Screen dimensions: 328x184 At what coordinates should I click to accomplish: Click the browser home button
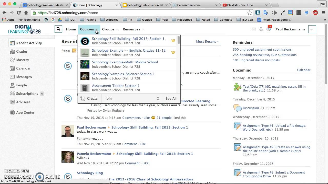coord(26,13)
